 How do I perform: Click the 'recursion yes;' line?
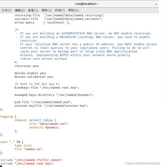pos(27,66)
